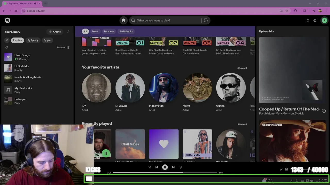
Task: Open the Recents sort dropdown
Action: point(63,48)
